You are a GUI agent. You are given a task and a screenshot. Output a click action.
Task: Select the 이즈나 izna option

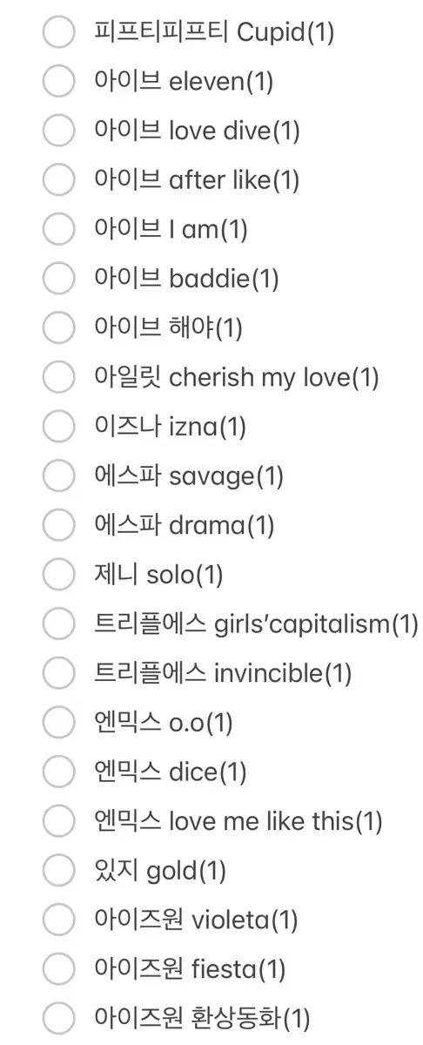click(59, 427)
